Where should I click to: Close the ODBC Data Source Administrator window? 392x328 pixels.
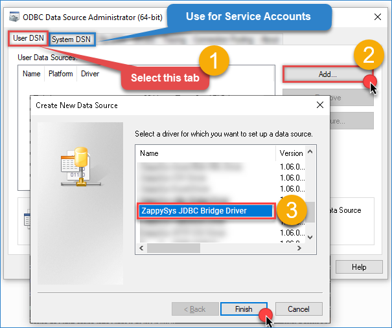click(376, 16)
